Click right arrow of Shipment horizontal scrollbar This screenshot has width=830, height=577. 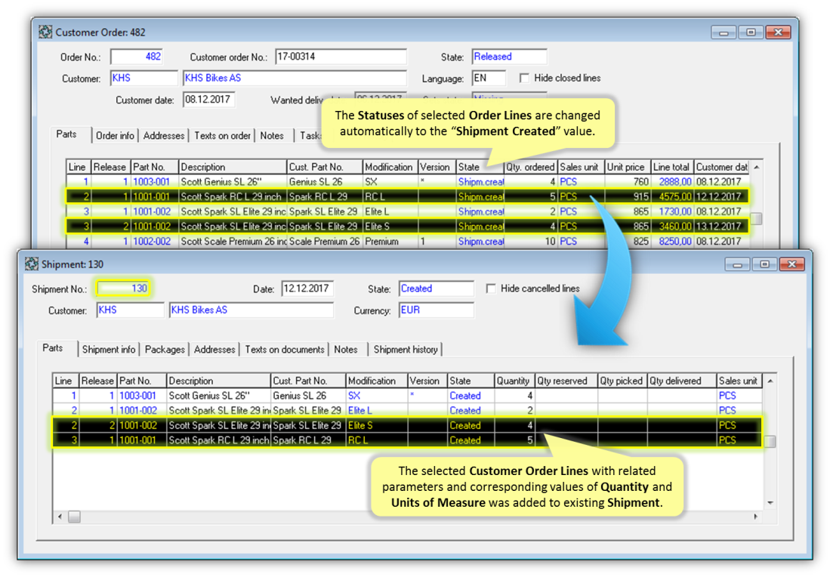click(756, 517)
